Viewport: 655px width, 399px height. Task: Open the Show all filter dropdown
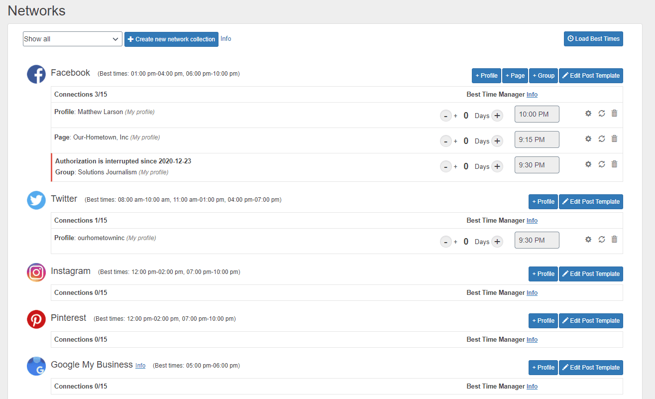[x=73, y=39]
